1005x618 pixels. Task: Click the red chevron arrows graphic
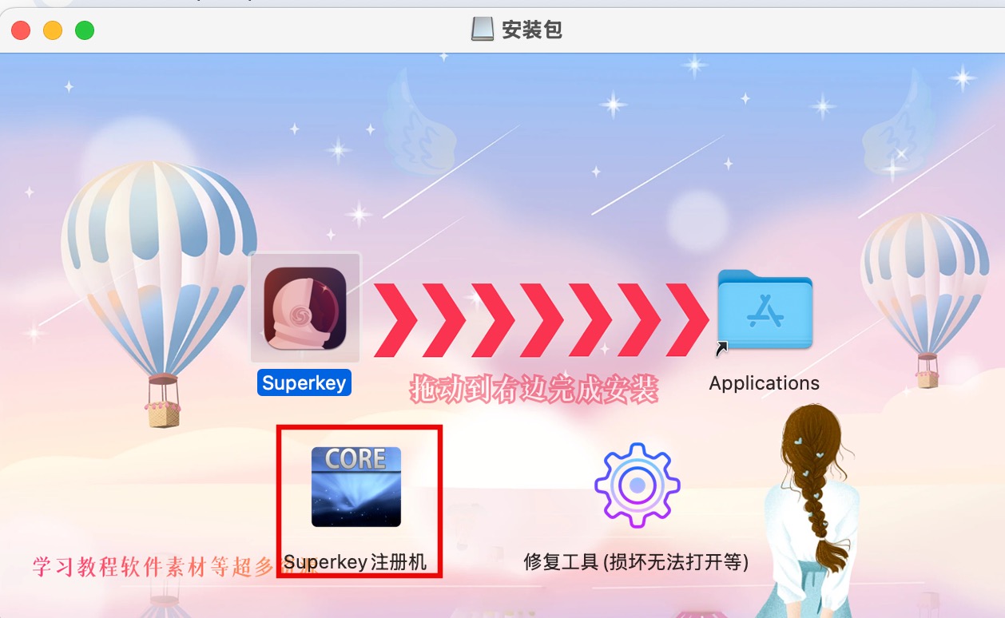pyautogui.click(x=542, y=319)
